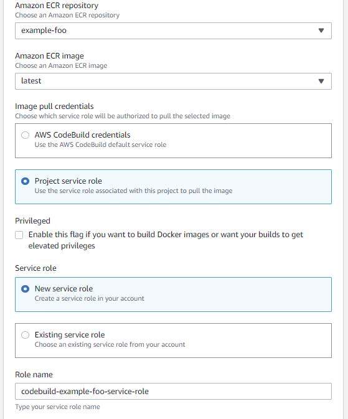Select the New service role radio button
Screen dimensions: 348x419
tap(25, 289)
